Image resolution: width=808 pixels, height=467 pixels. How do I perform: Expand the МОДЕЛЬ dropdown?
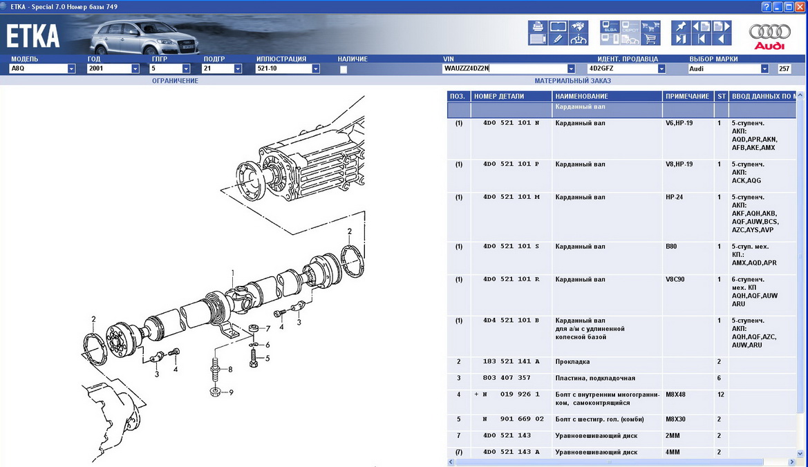tap(71, 69)
